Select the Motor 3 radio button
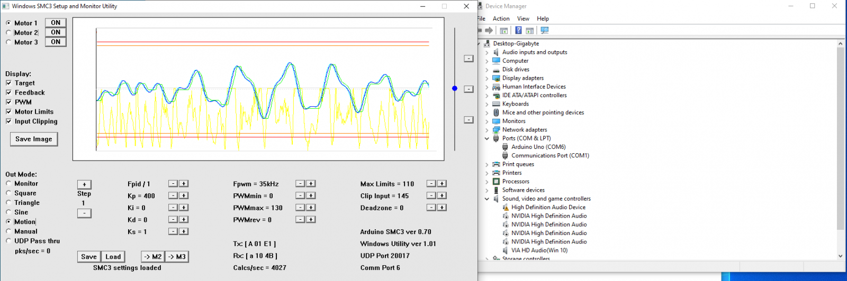The height and width of the screenshot is (281, 847). tap(8, 42)
